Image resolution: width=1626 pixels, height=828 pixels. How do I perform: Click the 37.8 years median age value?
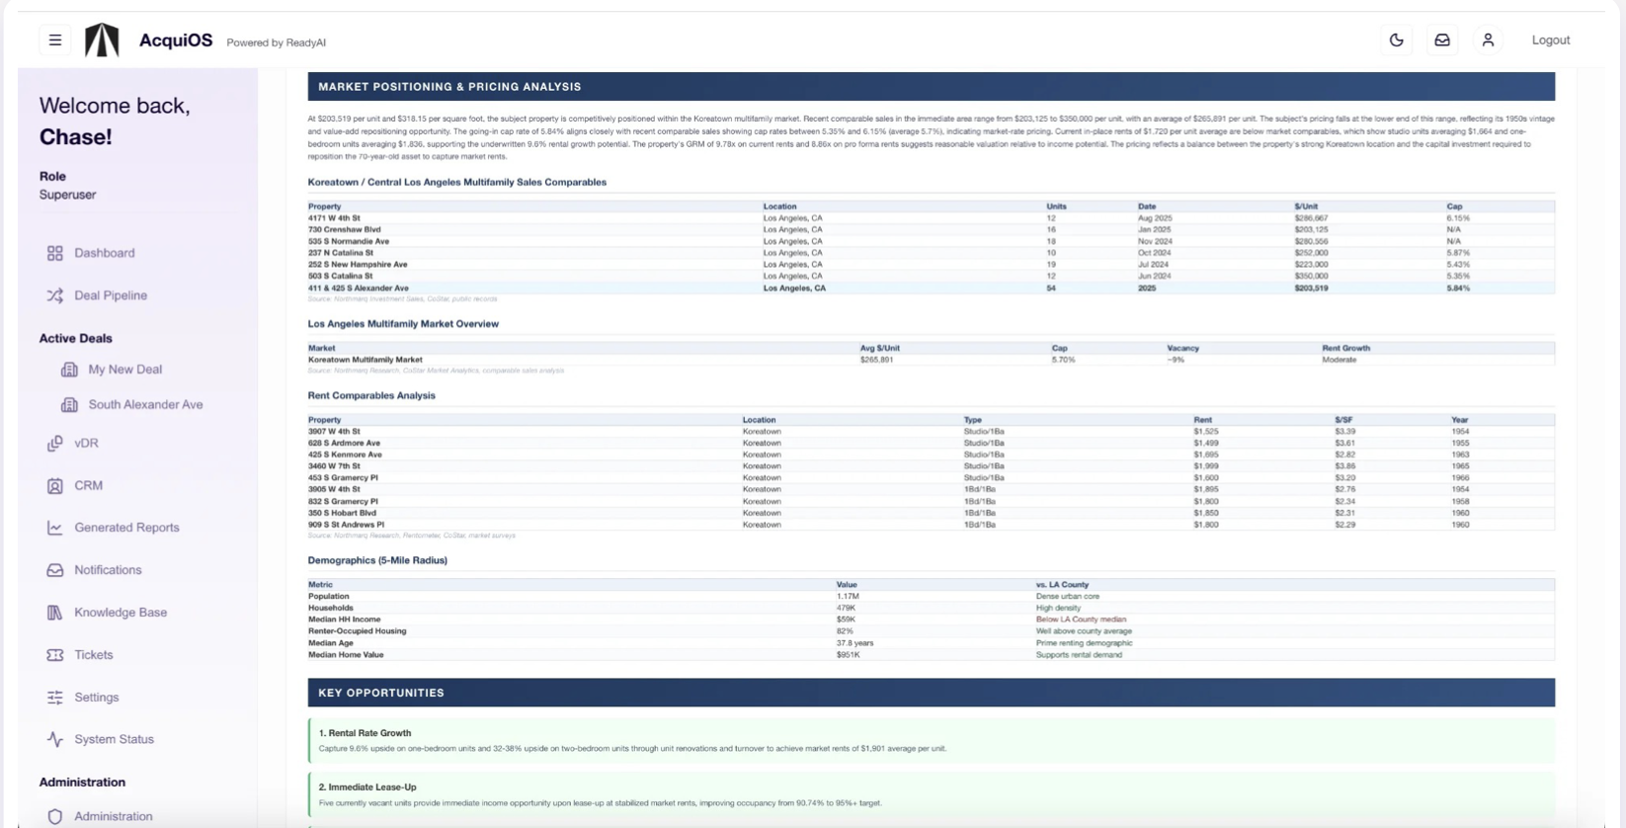coord(855,643)
